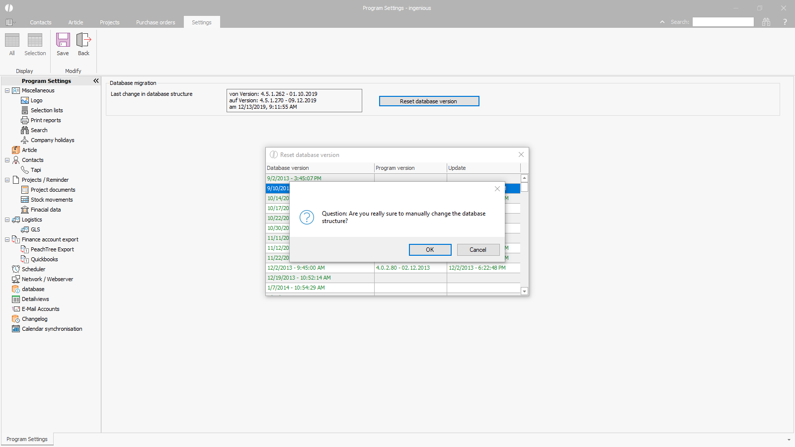Collapse the Logistics tree node
Viewport: 795px width, 447px height.
pyautogui.click(x=7, y=220)
